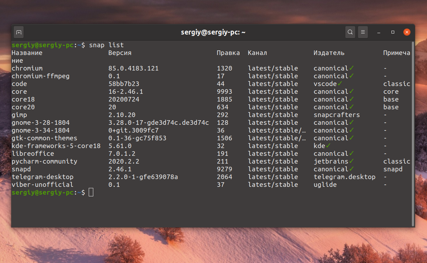Click the Издатель column header
427x263 pixels.
(329, 53)
